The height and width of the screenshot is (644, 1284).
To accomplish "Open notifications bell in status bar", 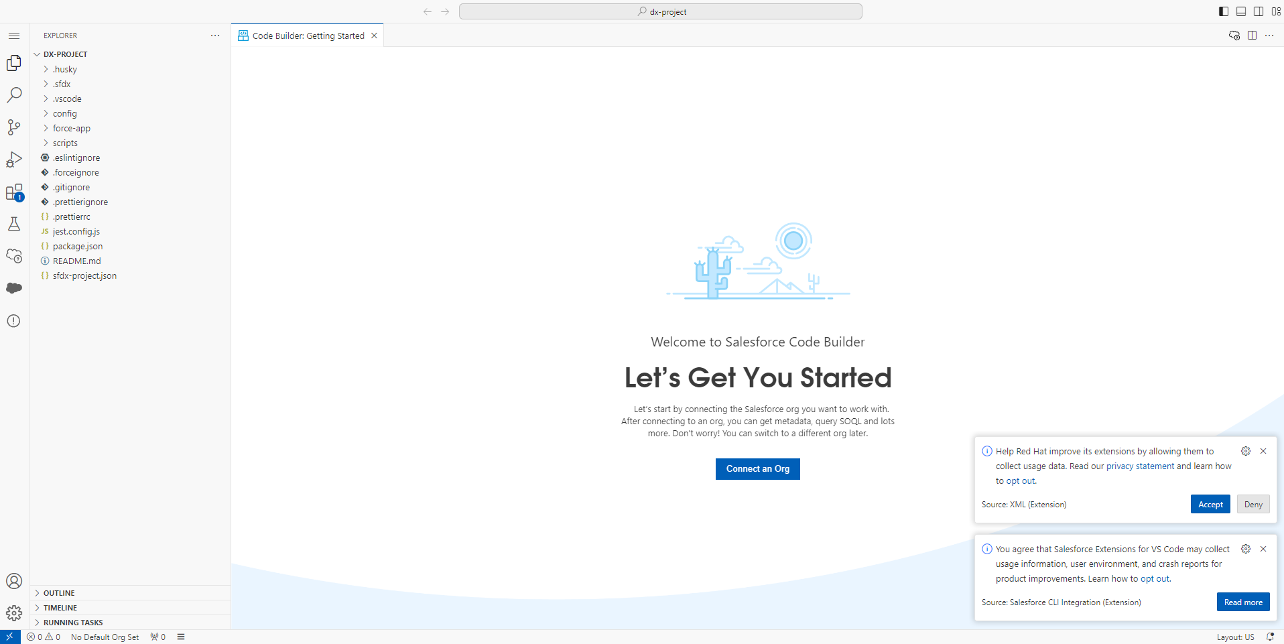I will 1270,637.
